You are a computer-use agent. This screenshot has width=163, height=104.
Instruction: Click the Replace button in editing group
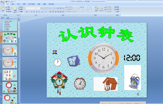[x=117, y=9]
